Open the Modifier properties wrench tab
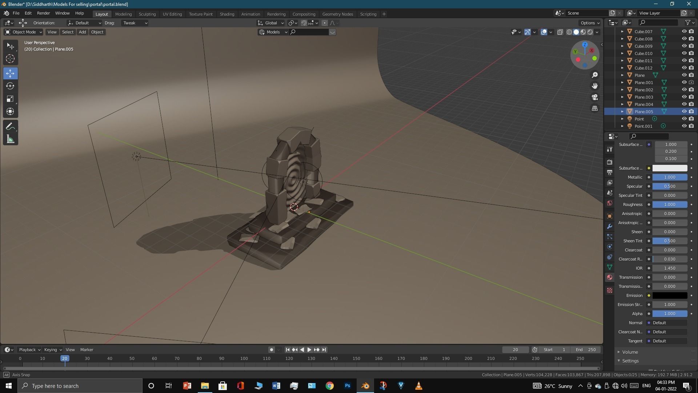Viewport: 698px width, 393px height. pos(610,226)
